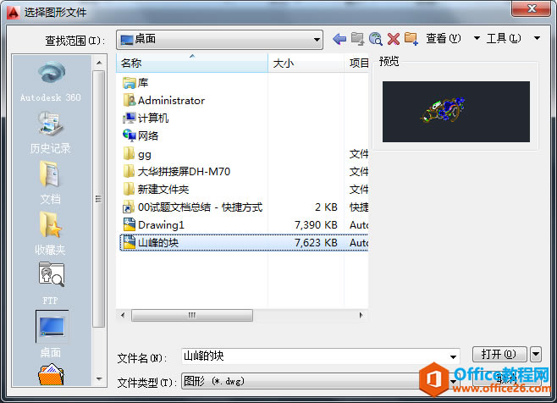The width and height of the screenshot is (557, 403).
Task: Open the 历史记录 history shortcut
Action: click(x=51, y=132)
